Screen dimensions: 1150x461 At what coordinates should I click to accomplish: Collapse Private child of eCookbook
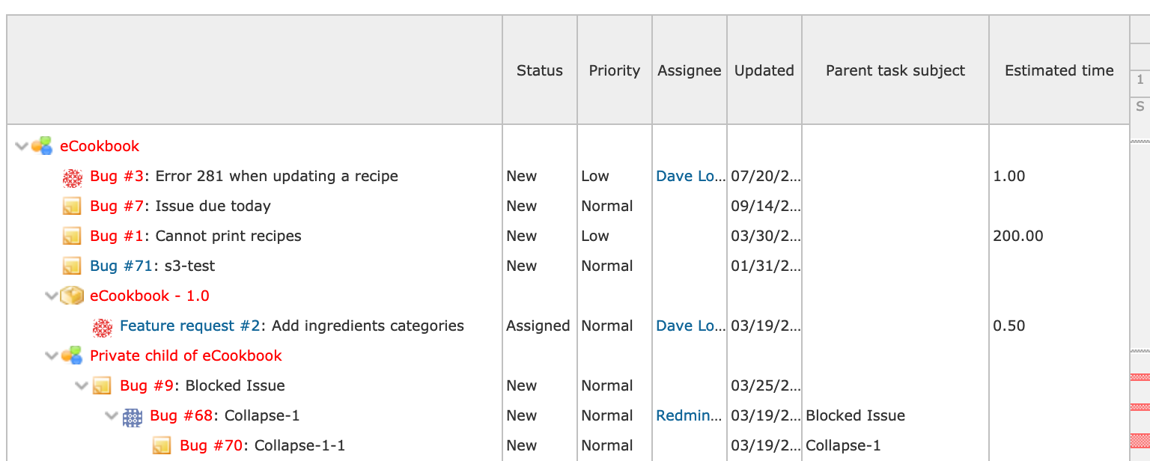(x=51, y=355)
